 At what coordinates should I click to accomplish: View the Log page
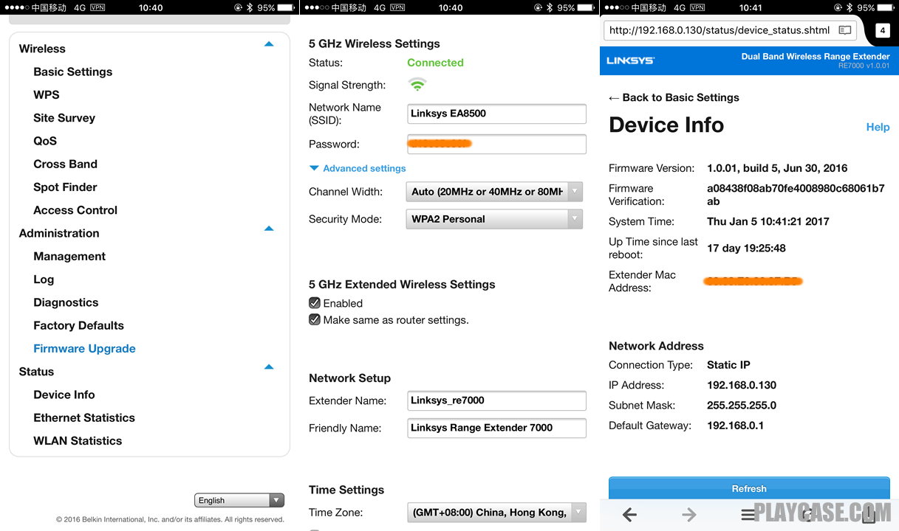(x=44, y=280)
